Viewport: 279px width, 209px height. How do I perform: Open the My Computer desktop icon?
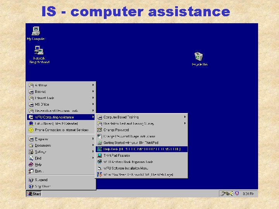36,33
